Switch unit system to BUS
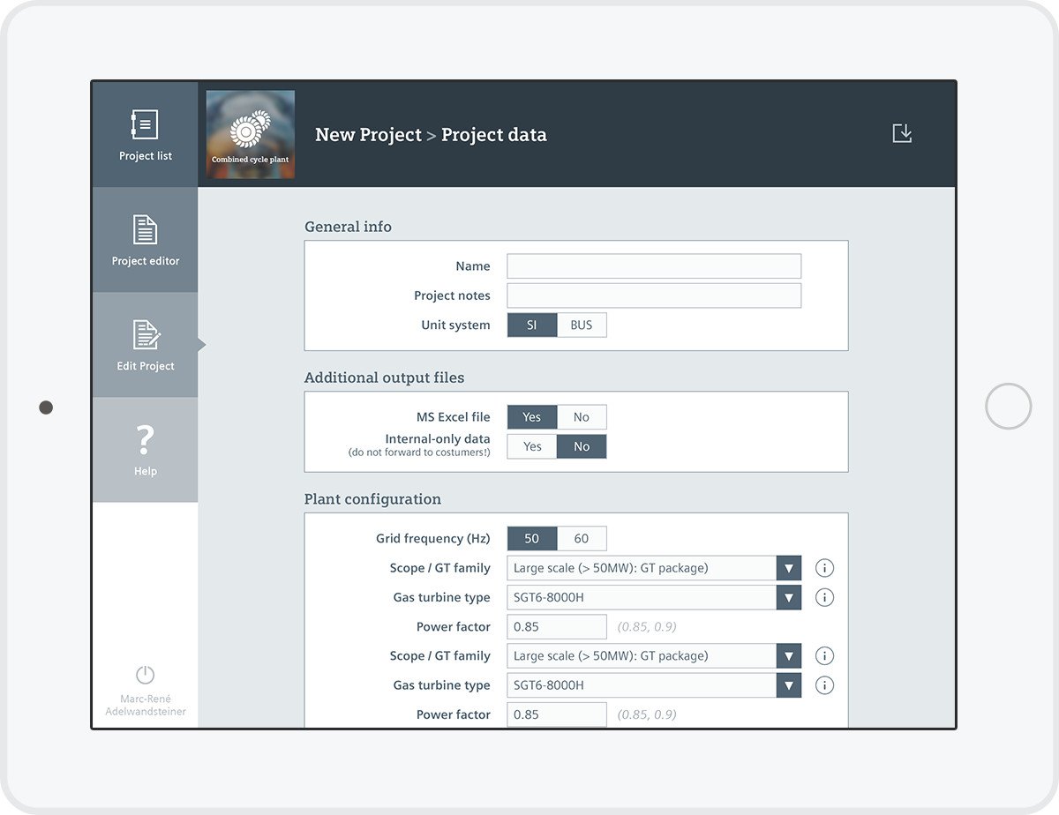This screenshot has height=815, width=1059. click(582, 325)
